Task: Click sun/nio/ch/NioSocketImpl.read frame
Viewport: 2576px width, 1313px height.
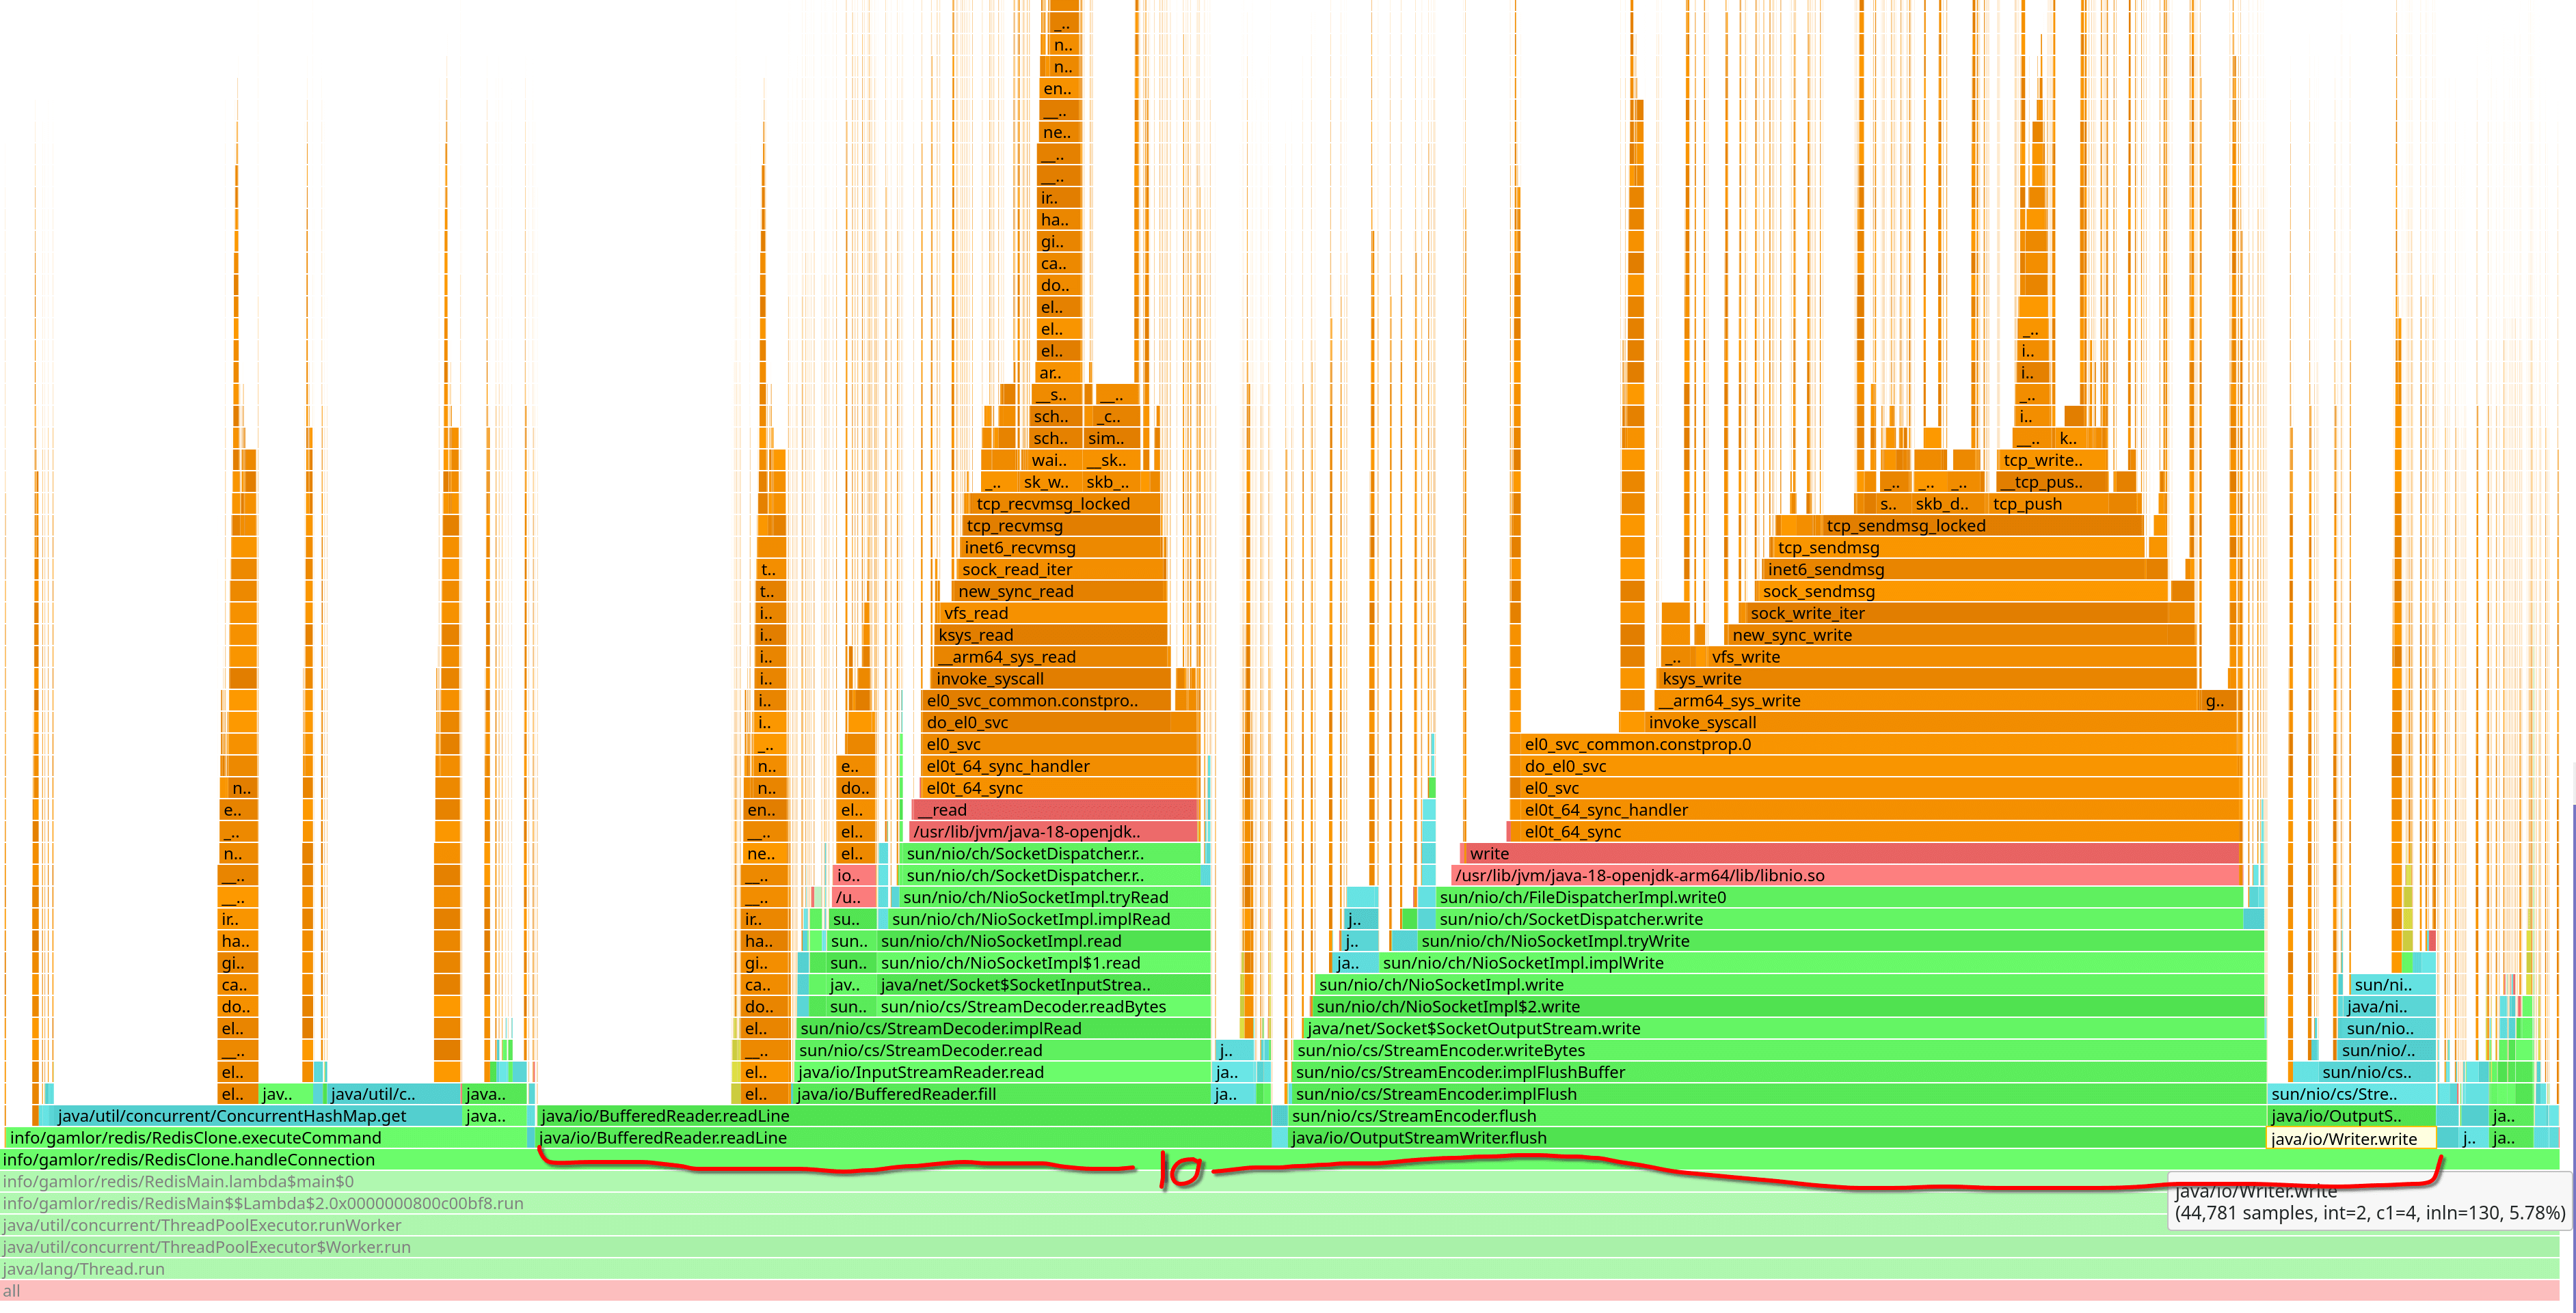Action: 1043,941
